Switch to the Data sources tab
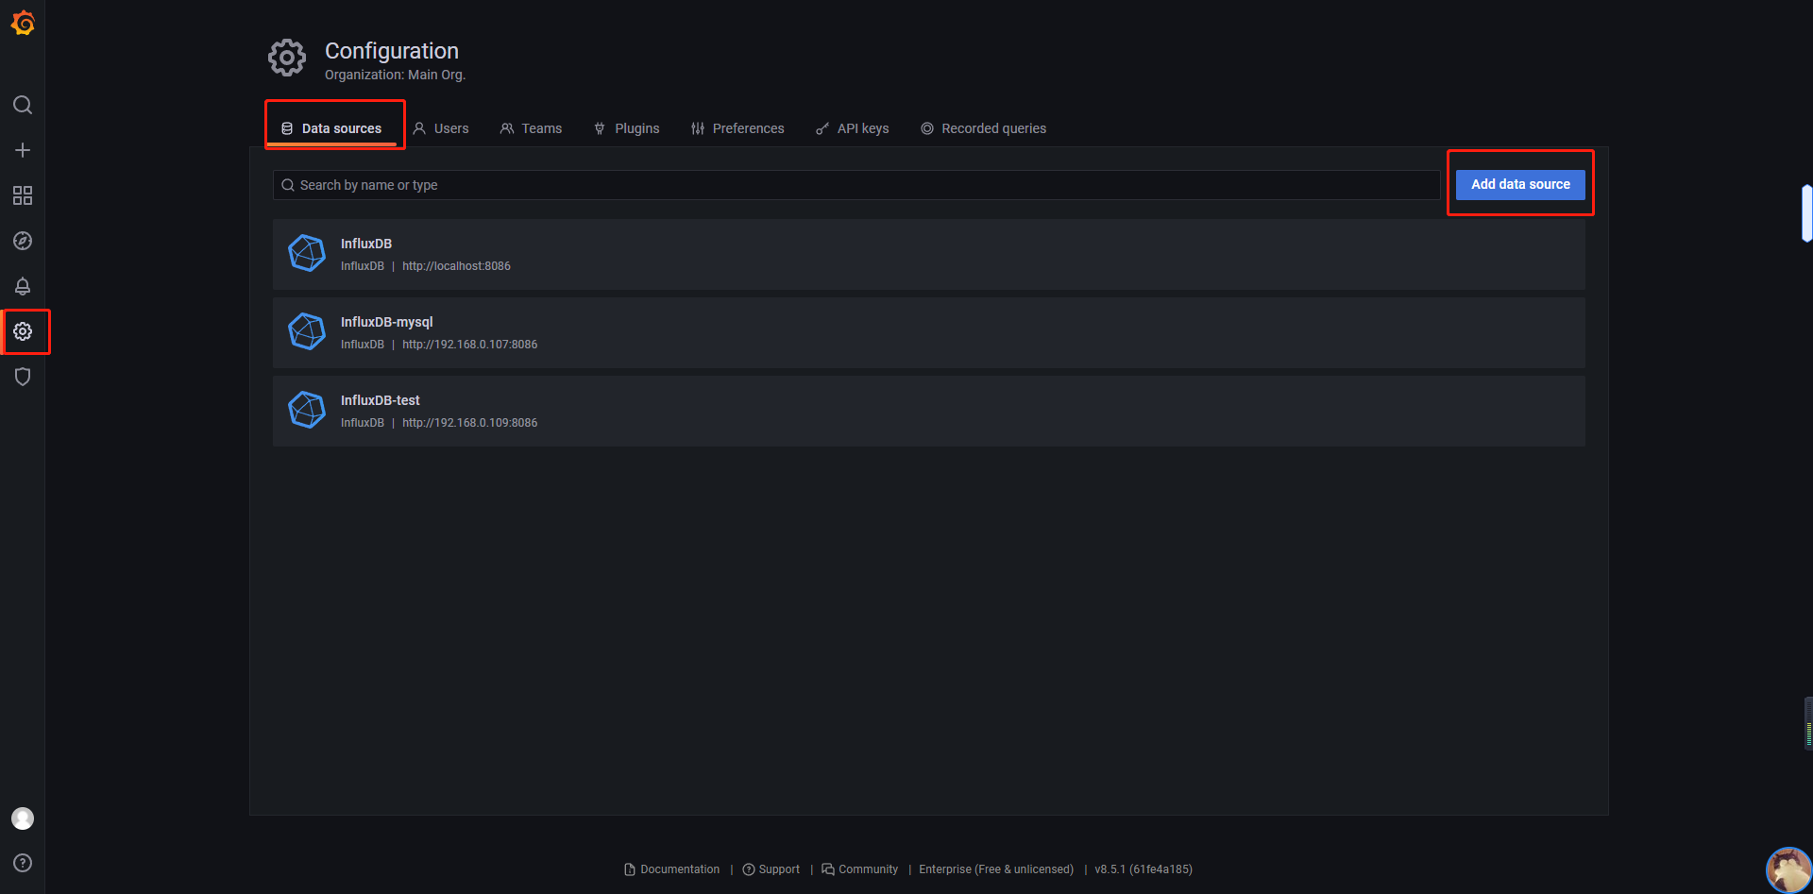1813x894 pixels. coord(331,128)
